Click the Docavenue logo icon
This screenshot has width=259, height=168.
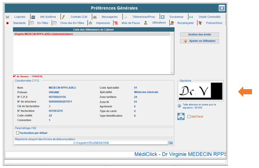click(x=163, y=17)
